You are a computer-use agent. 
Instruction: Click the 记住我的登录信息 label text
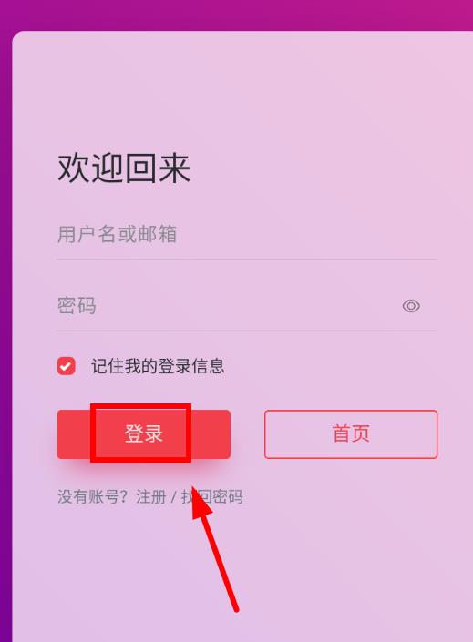tap(158, 366)
